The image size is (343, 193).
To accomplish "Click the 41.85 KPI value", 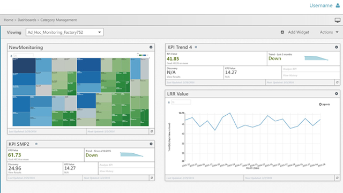I will (x=173, y=58).
